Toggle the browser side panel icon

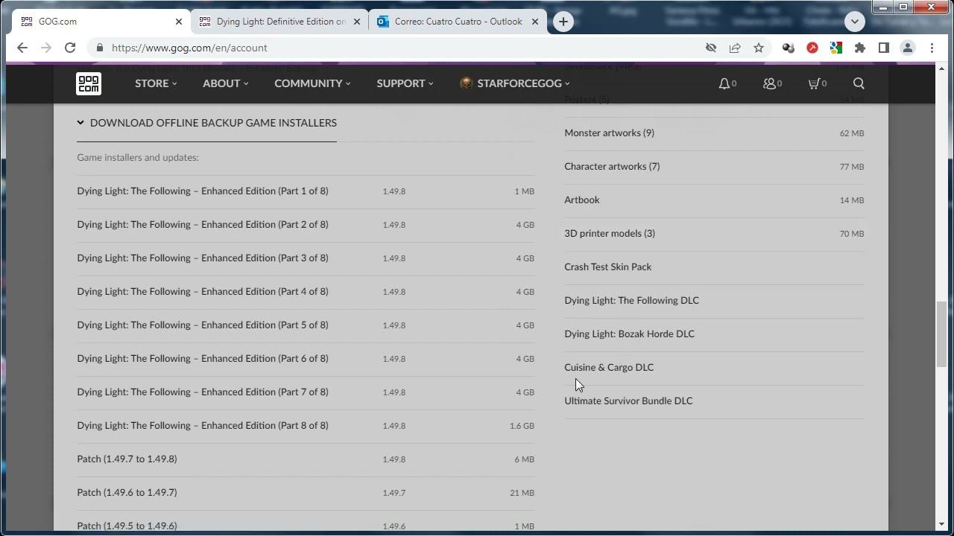coord(884,48)
